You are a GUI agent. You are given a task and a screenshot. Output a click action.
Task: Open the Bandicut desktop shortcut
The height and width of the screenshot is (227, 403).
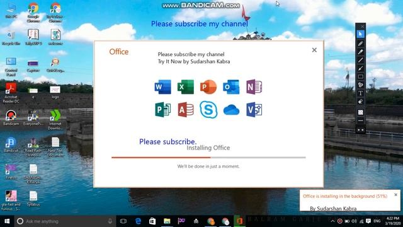11,145
